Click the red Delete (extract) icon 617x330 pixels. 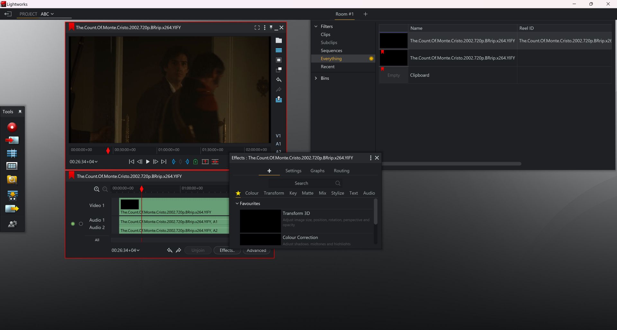tap(215, 162)
